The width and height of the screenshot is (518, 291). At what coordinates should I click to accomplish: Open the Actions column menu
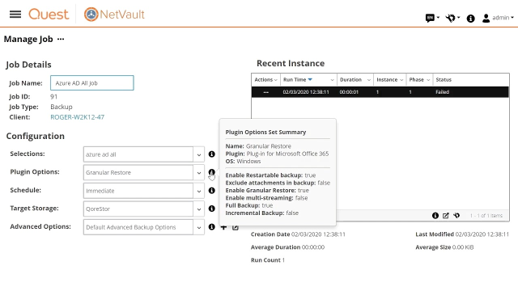click(x=275, y=80)
